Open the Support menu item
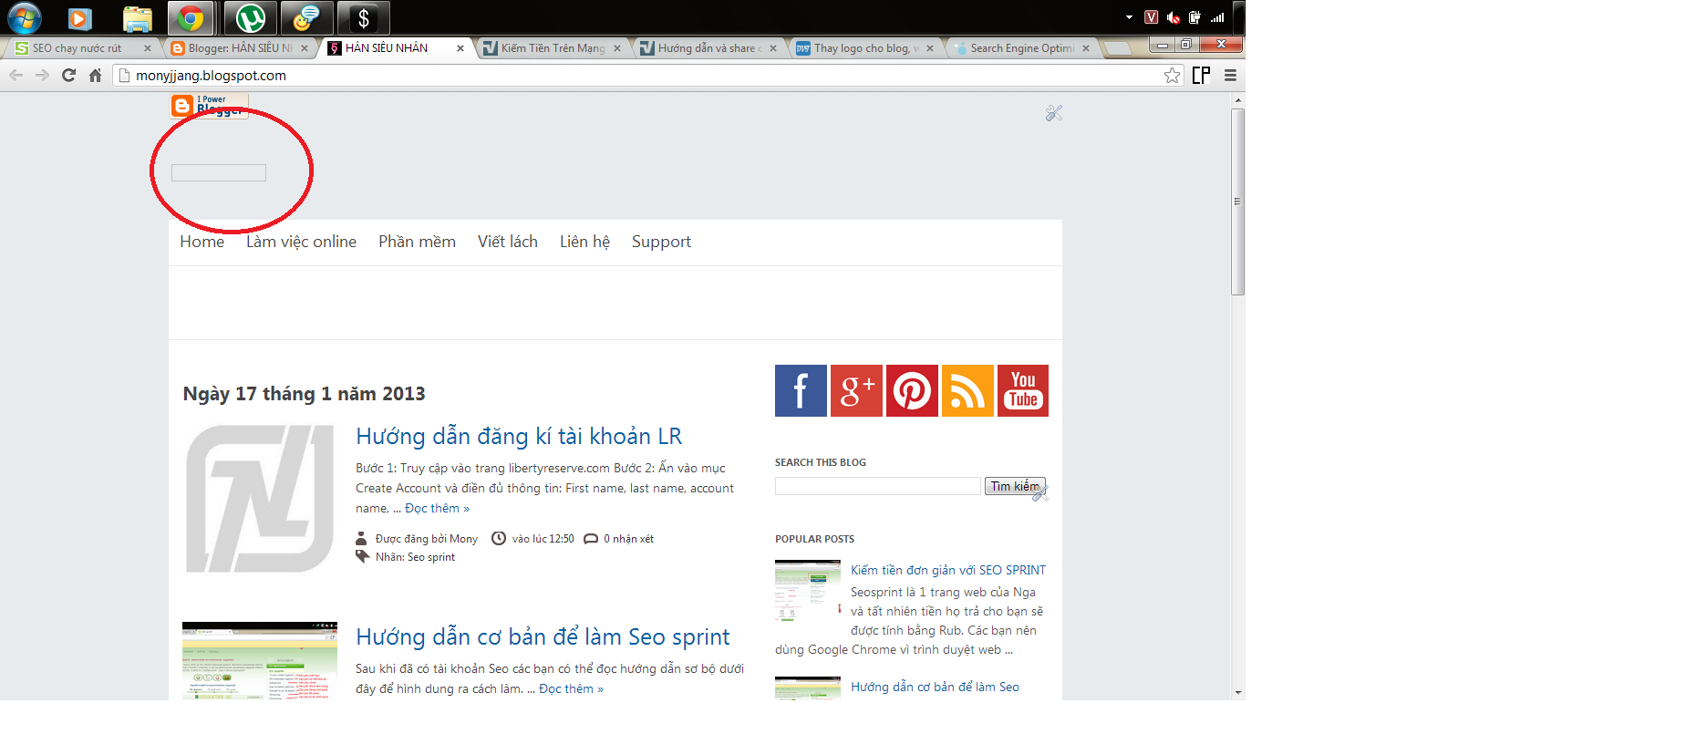Image resolution: width=1696 pixels, height=755 pixels. pyautogui.click(x=661, y=242)
